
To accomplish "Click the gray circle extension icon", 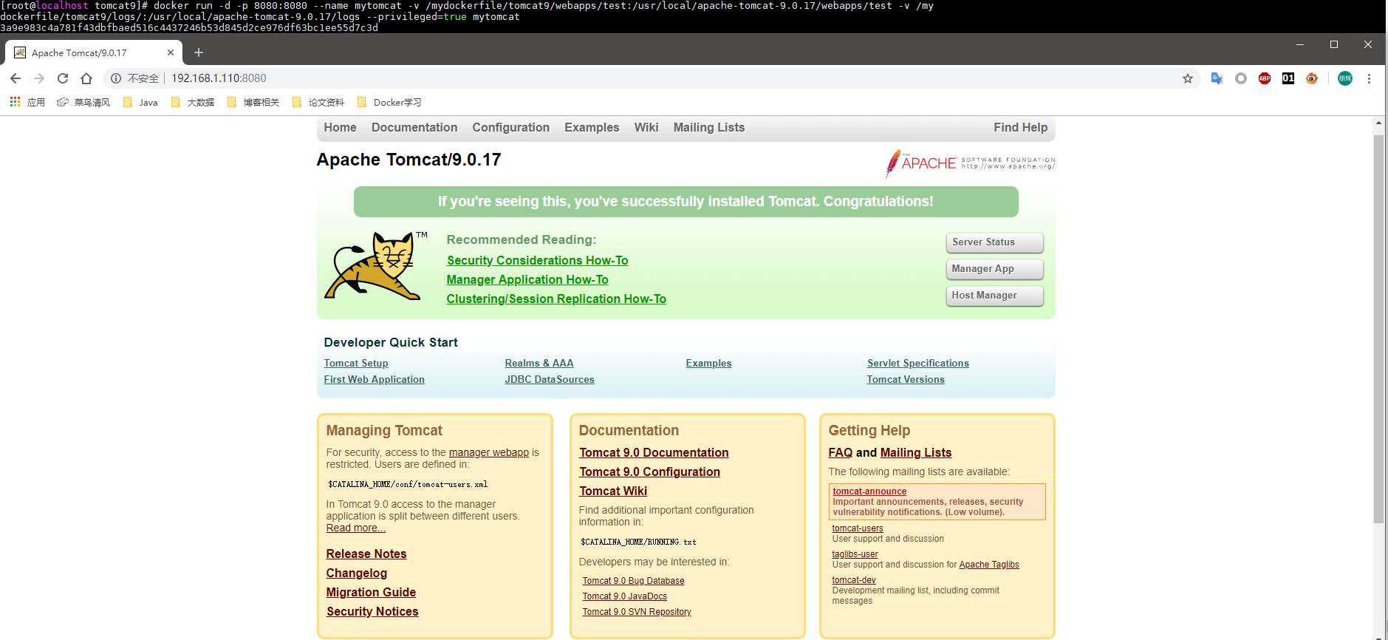I will point(1241,78).
